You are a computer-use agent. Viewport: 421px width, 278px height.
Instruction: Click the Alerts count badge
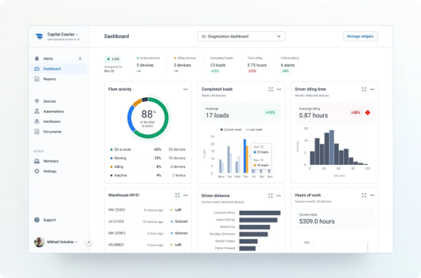pyautogui.click(x=80, y=58)
